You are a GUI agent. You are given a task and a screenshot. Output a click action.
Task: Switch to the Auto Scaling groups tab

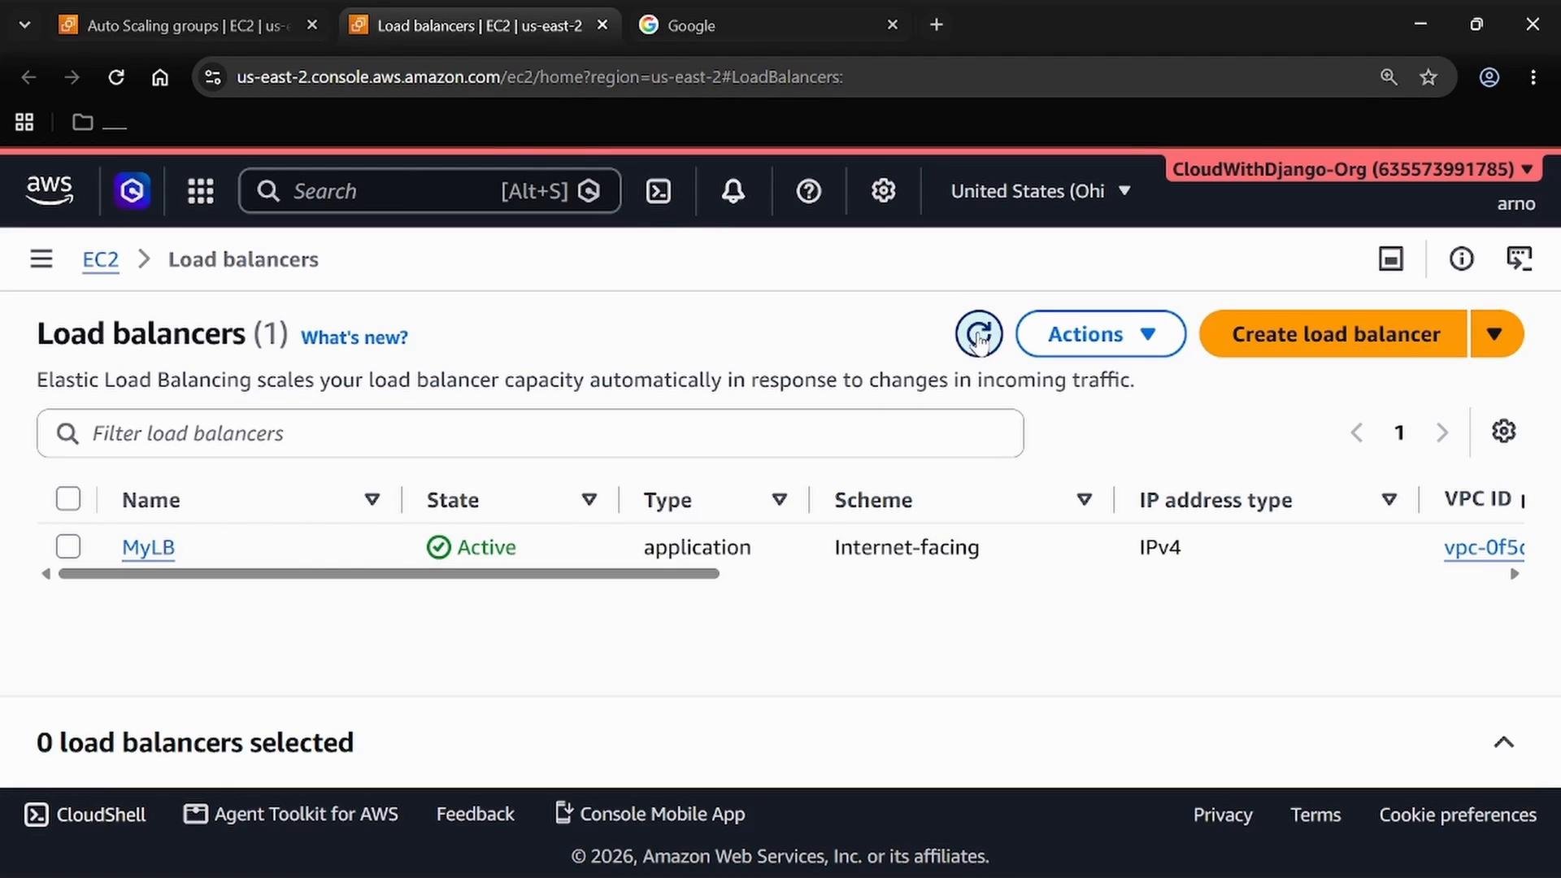187,25
